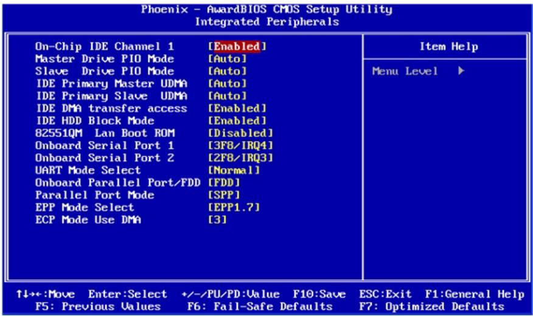Select Onboard Serial Port 2 value 2F8/IRQ3
The width and height of the screenshot is (533, 316).
(x=241, y=158)
